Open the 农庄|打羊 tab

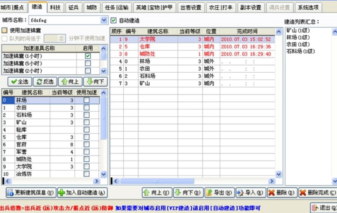click(221, 7)
